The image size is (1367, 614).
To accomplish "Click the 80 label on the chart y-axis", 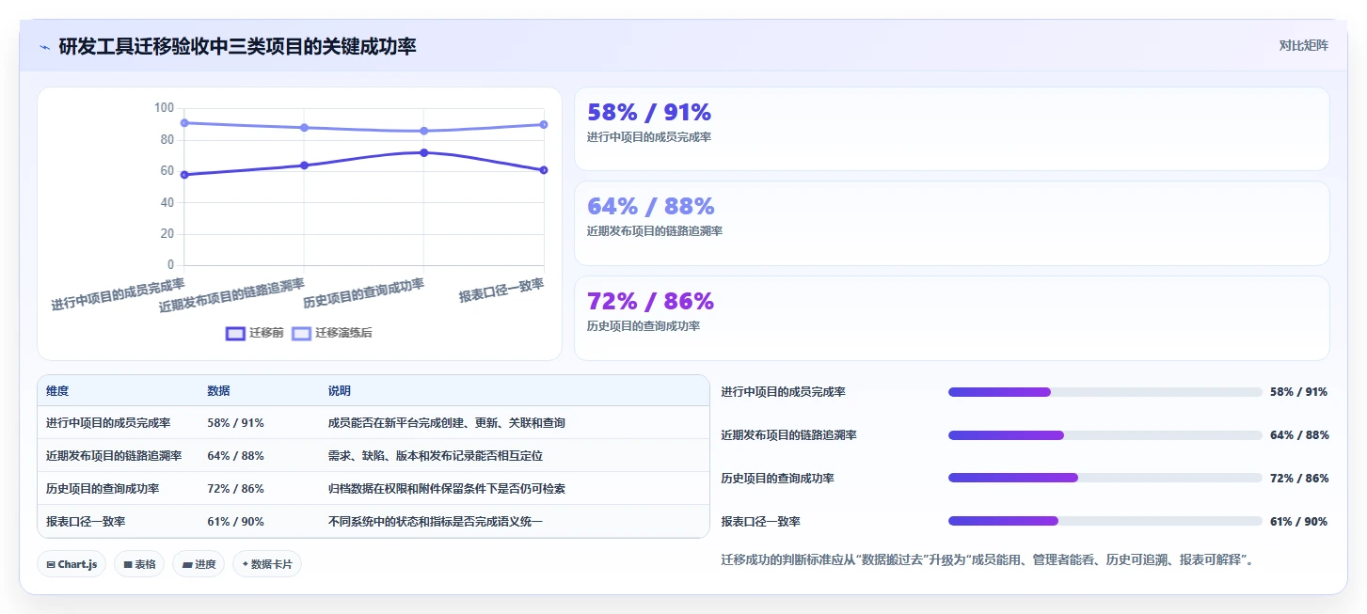I will pyautogui.click(x=167, y=139).
